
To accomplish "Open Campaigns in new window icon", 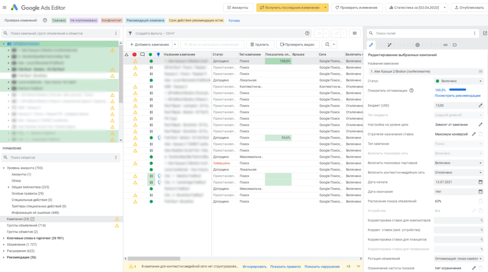I will (x=32, y=219).
